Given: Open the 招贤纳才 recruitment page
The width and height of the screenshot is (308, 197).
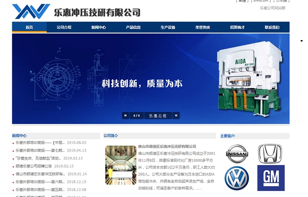Looking at the screenshot, I should pos(238,27).
